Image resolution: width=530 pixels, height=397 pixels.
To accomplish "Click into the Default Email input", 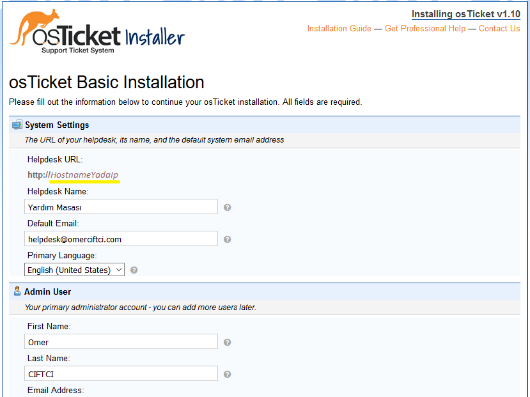I will point(121,239).
